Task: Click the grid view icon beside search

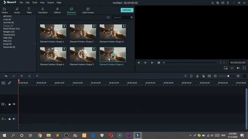Action: 108,17
